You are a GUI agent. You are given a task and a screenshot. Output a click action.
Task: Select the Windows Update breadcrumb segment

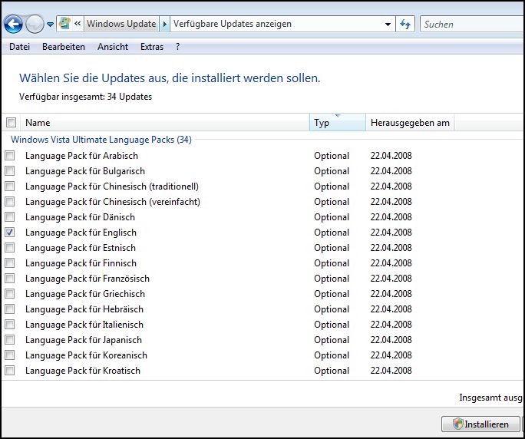[x=121, y=24]
